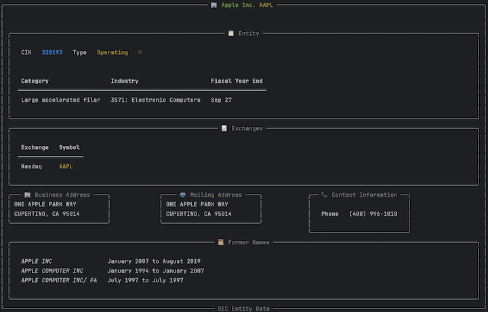
Task: Click former name APPLE INC
Action: [x=37, y=262]
